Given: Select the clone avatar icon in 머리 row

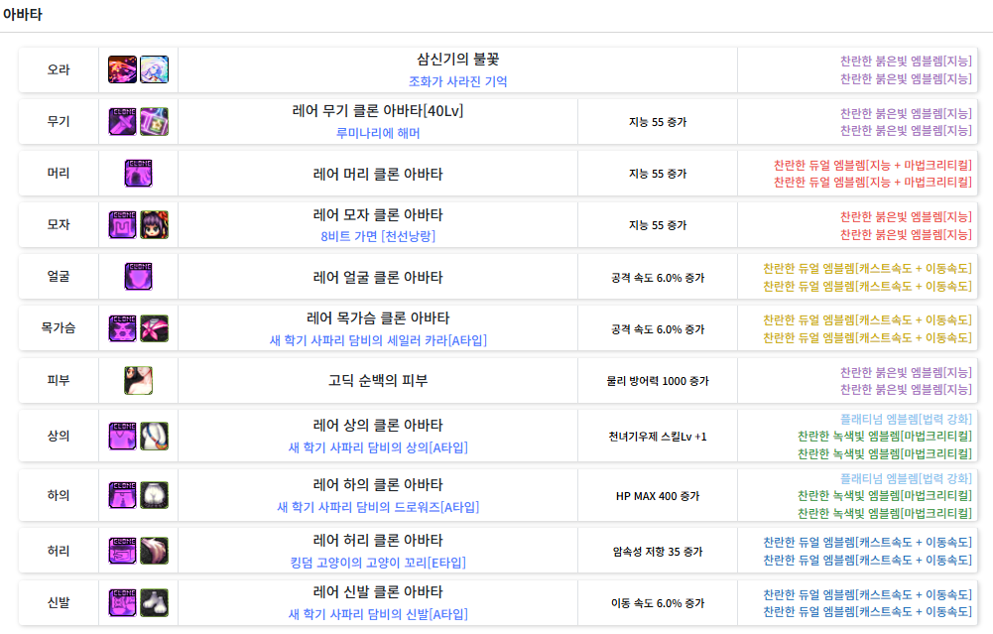Looking at the screenshot, I should 138,174.
